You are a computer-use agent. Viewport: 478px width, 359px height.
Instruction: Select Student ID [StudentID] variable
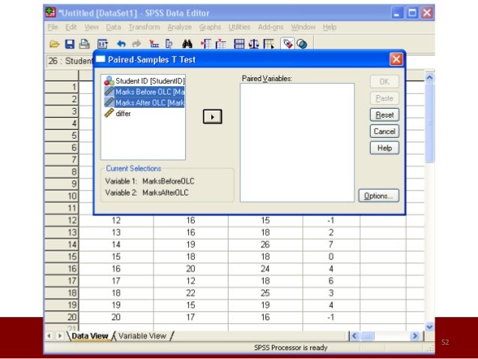[x=144, y=81]
